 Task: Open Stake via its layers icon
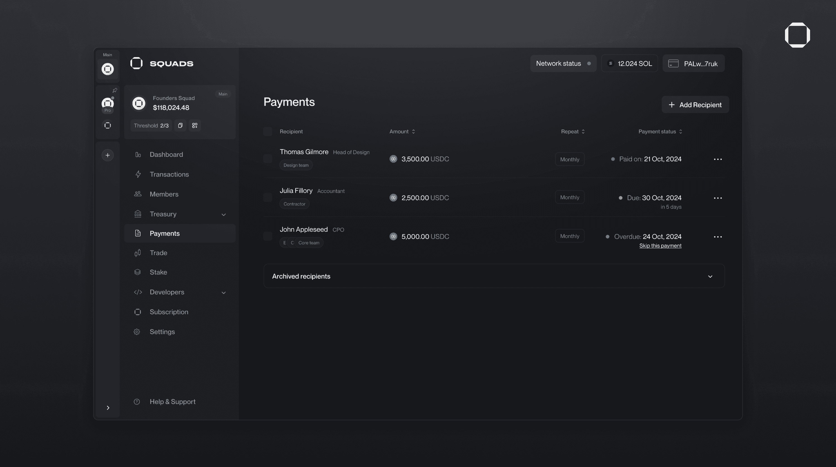[x=138, y=272]
